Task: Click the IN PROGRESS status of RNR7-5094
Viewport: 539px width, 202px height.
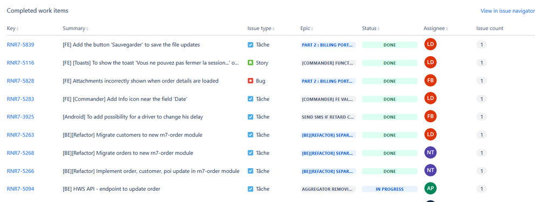Action: click(390, 189)
